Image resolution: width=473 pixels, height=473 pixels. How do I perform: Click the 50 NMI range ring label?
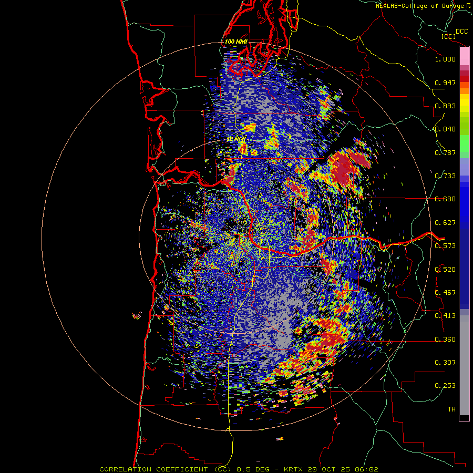coord(236,139)
